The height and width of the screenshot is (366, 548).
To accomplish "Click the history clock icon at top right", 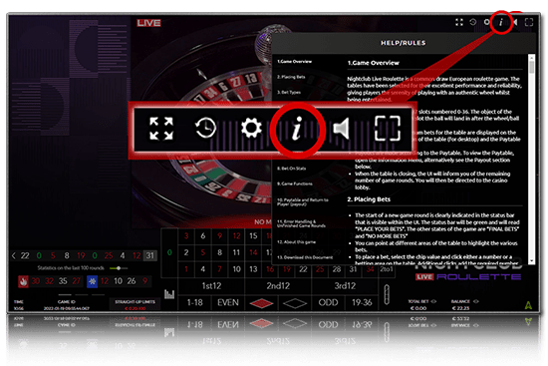I will [x=473, y=22].
